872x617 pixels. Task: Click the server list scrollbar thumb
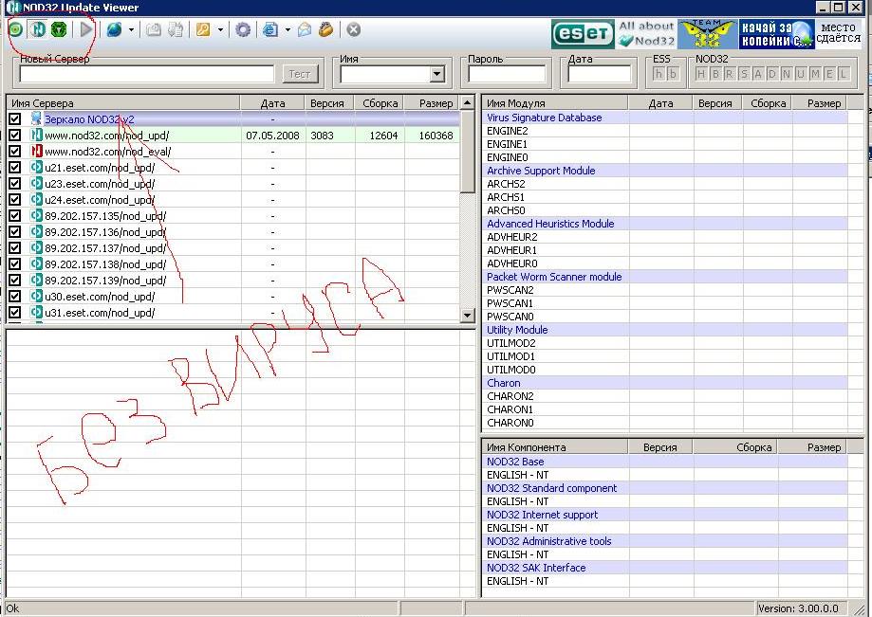[x=467, y=151]
